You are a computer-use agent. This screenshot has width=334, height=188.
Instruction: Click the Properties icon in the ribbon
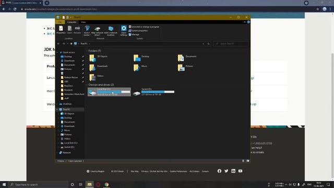coord(61,28)
